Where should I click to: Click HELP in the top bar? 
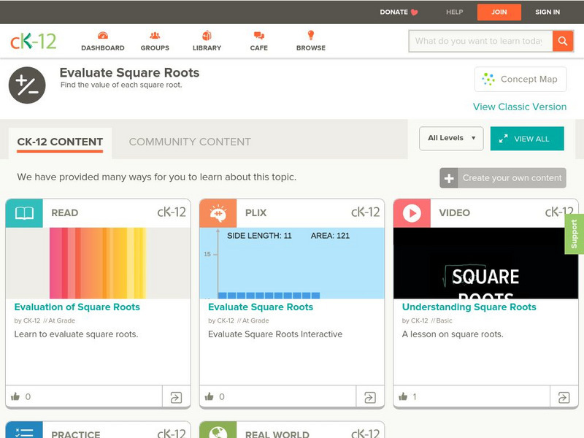454,12
